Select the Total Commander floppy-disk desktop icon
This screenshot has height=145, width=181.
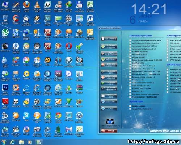click(79, 6)
